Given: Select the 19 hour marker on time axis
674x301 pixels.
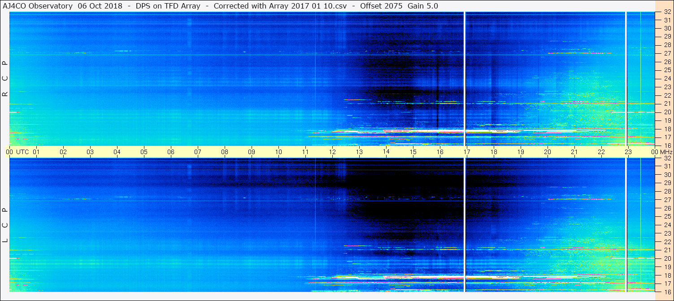Looking at the screenshot, I should coord(521,152).
